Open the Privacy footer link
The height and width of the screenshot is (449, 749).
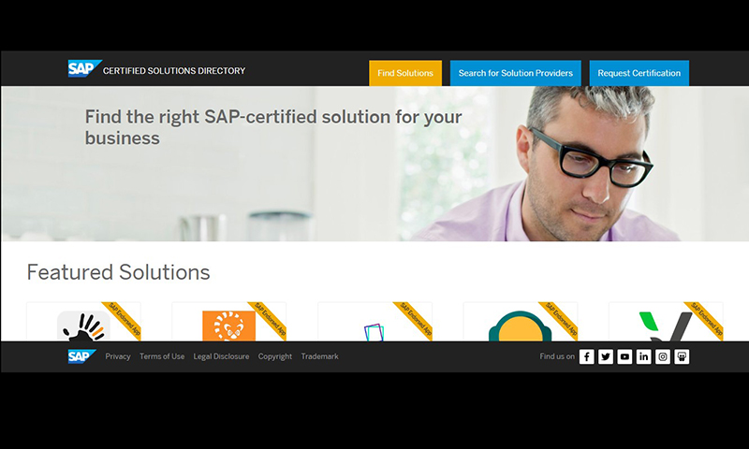click(x=118, y=356)
